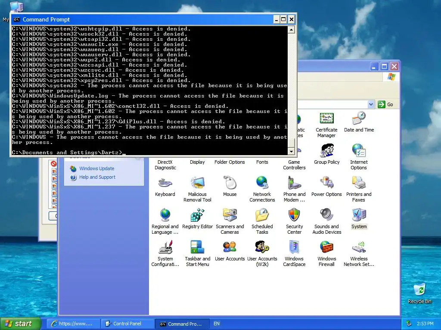Open Taskbar and Start Menu settings
This screenshot has width=441, height=330.
coord(197,247)
